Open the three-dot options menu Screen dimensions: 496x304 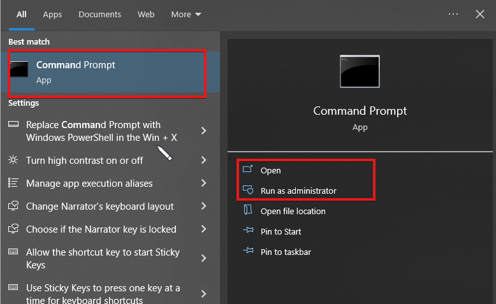pos(453,14)
